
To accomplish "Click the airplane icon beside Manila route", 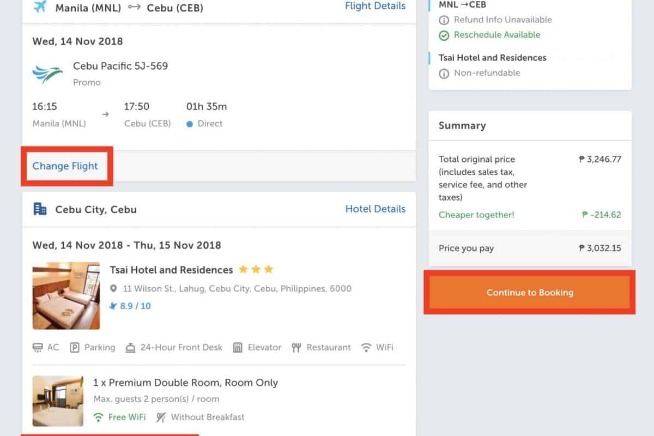I will [x=40, y=7].
